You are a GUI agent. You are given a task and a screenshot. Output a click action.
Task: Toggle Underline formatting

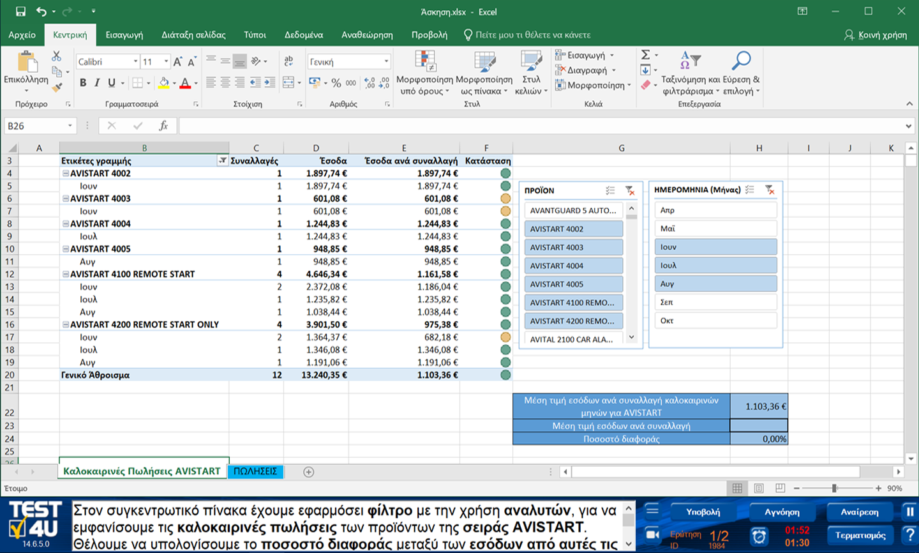112,82
